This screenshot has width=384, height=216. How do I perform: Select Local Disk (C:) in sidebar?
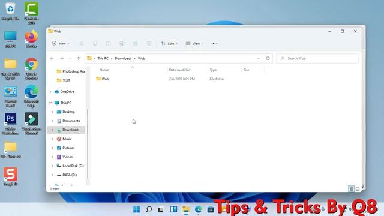(x=70, y=166)
